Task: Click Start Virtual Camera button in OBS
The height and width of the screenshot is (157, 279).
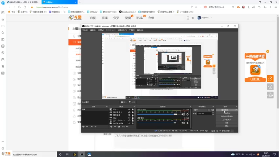Action: tap(227, 116)
